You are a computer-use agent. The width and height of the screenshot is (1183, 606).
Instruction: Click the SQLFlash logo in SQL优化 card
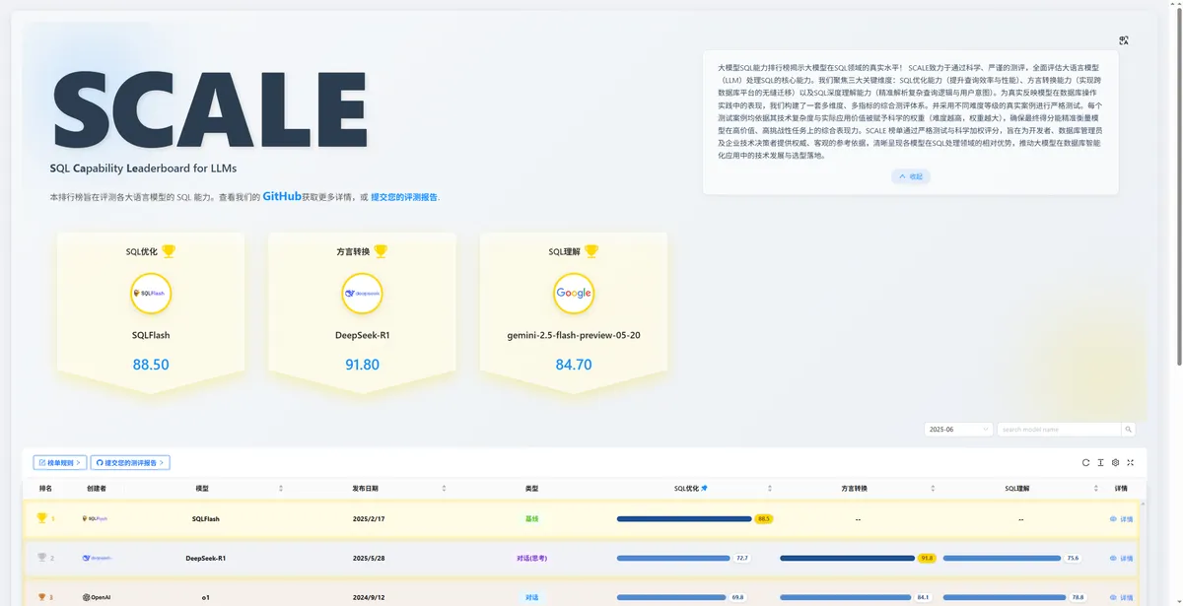150,293
